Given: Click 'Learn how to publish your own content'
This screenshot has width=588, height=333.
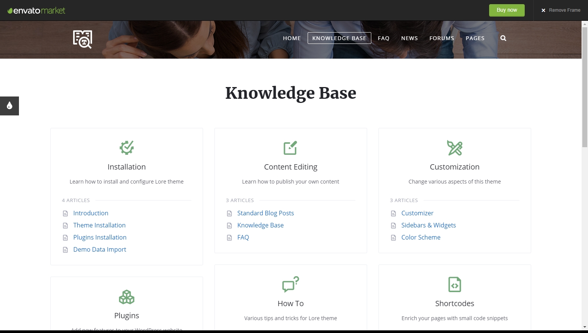Looking at the screenshot, I should (291, 182).
